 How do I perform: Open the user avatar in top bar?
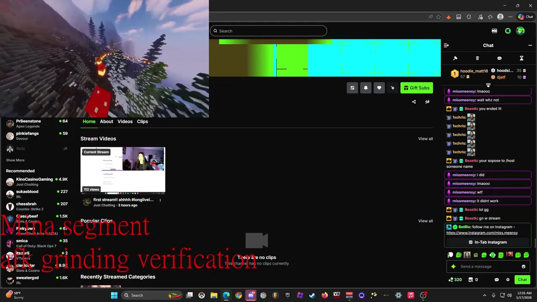520,31
